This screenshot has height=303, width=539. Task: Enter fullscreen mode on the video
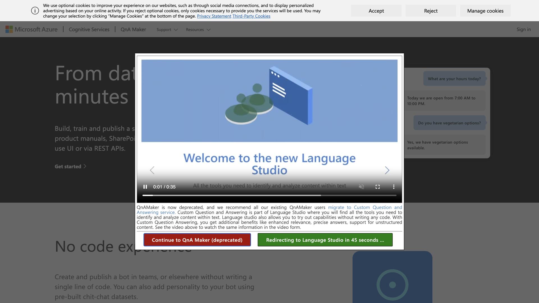tap(378, 187)
